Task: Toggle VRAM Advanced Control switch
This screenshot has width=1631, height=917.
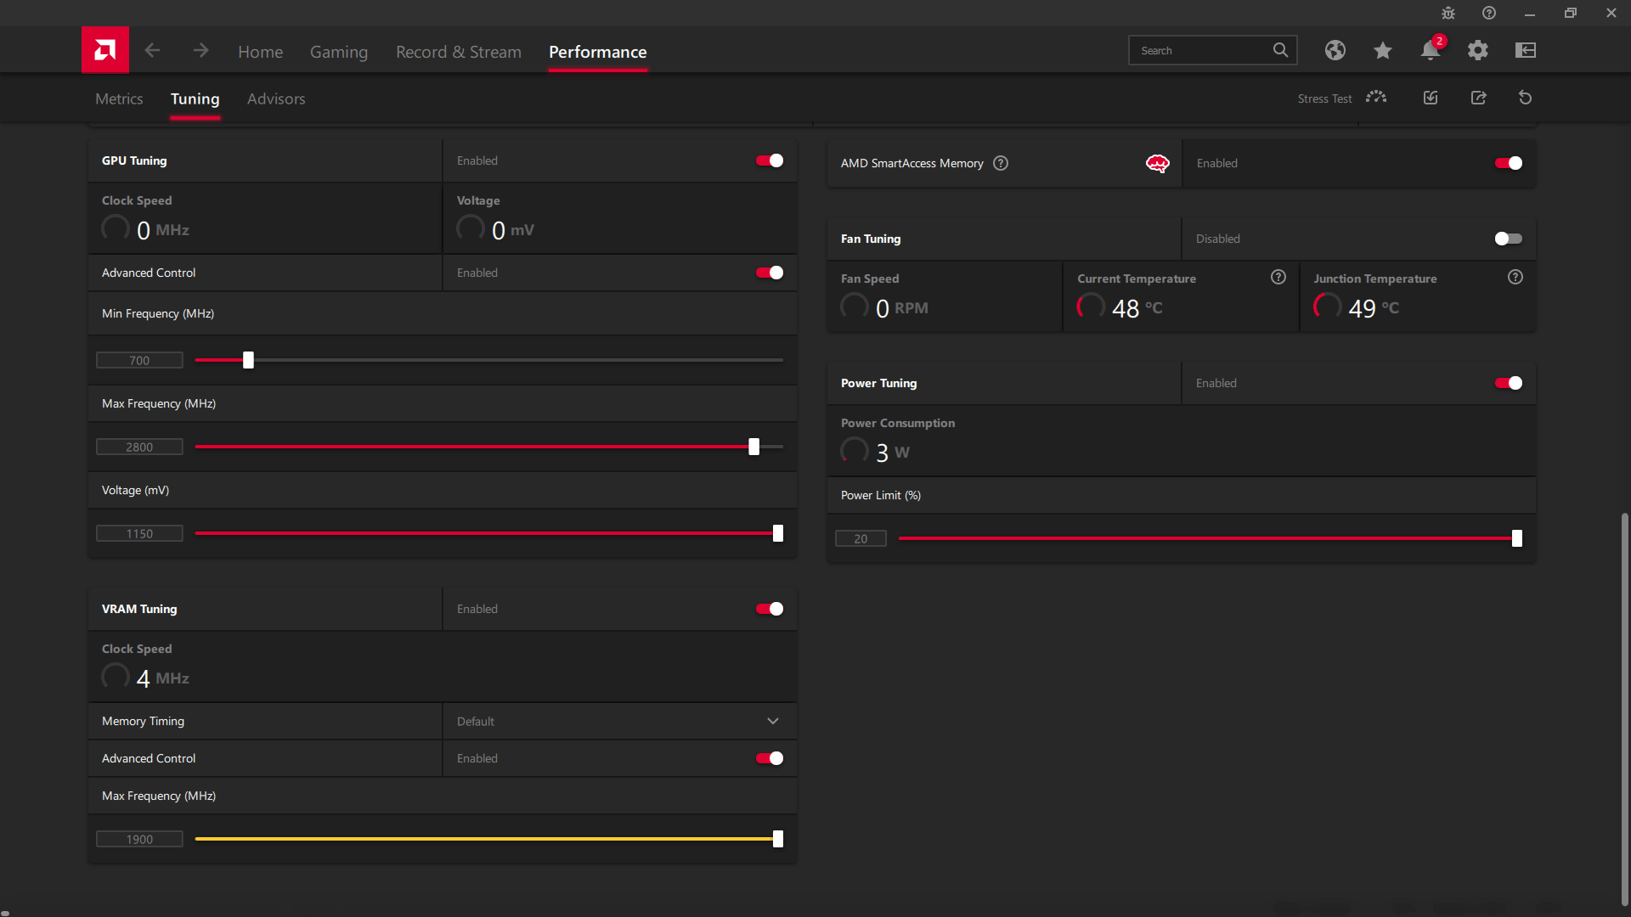Action: 770,758
